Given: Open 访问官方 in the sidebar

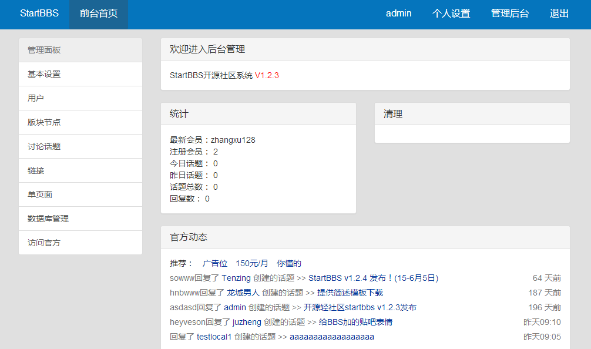Looking at the screenshot, I should click(x=80, y=243).
